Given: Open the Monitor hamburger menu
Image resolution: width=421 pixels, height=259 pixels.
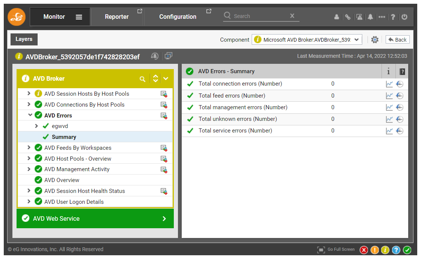Looking at the screenshot, I should [79, 17].
